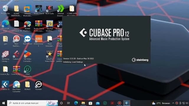The width and height of the screenshot is (189, 106).
Task: Launch Kontakt desktop shortcut
Action: (39, 86)
